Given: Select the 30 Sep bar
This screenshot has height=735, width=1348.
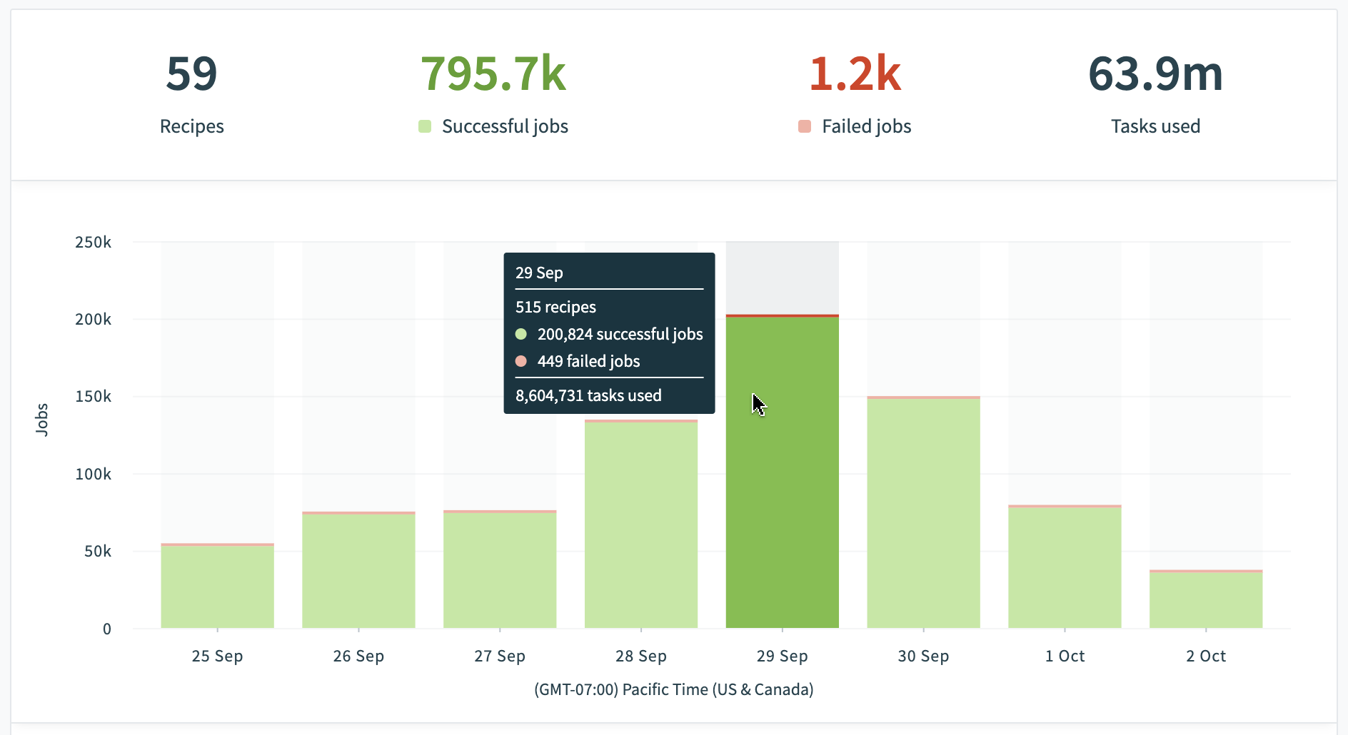Looking at the screenshot, I should tap(923, 512).
